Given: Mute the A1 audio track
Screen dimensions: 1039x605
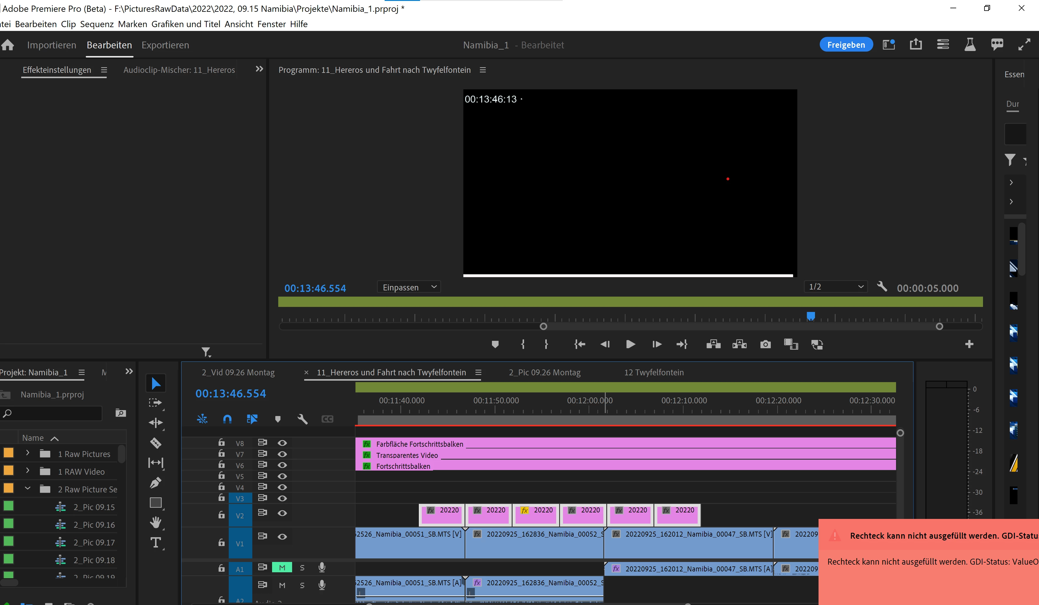Looking at the screenshot, I should coord(282,567).
